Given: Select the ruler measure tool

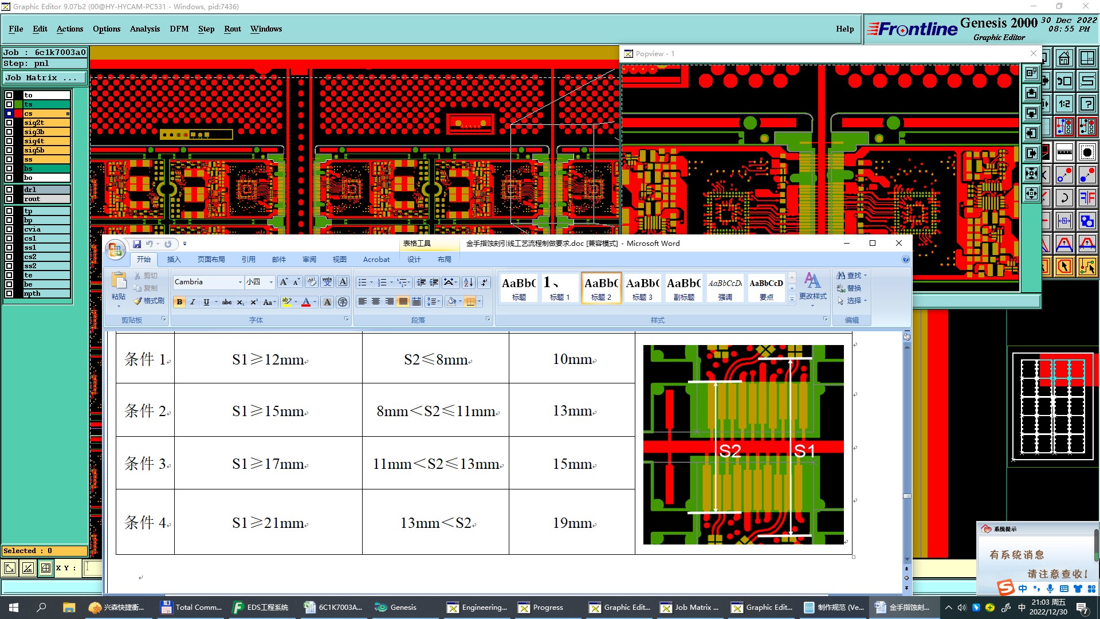Looking at the screenshot, I should pos(1064,152).
